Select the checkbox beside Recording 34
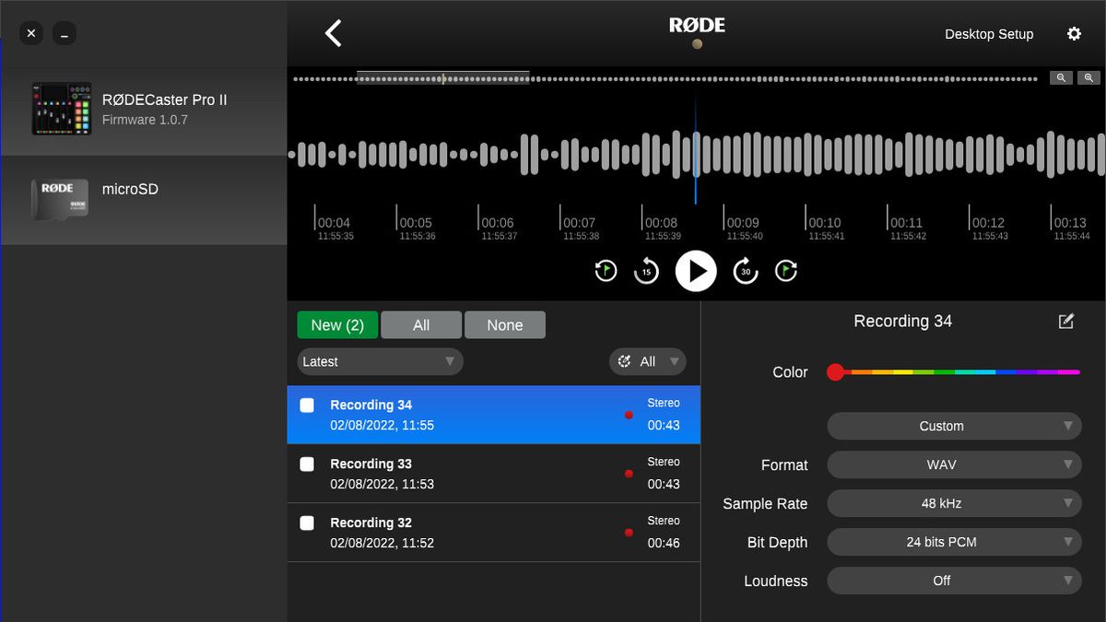This screenshot has height=622, width=1106. click(x=307, y=405)
